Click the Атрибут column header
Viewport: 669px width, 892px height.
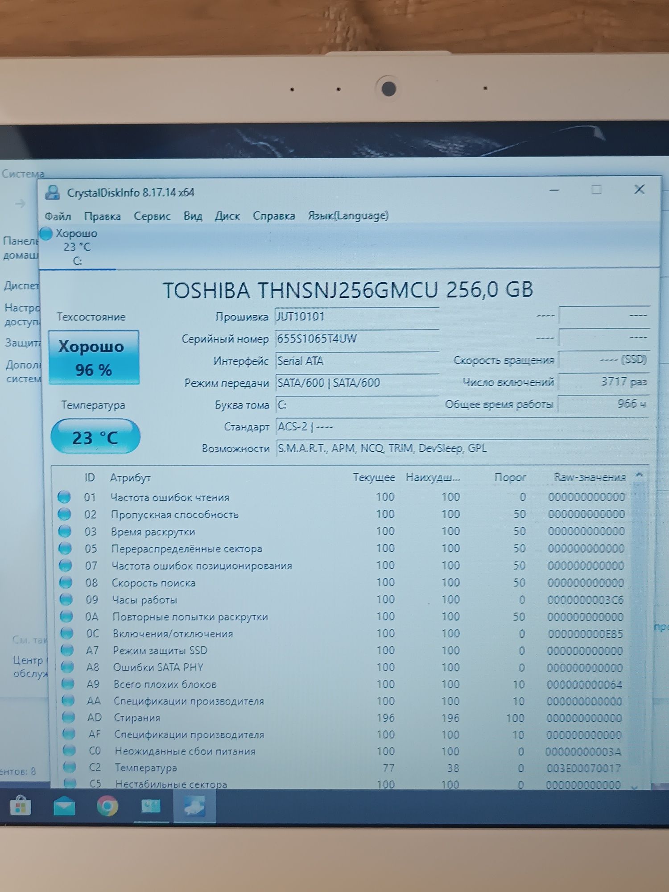point(130,478)
